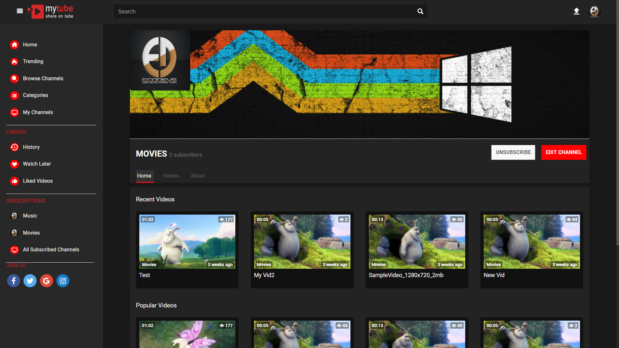The image size is (619, 348).
Task: Open the History link
Action: [x=31, y=147]
